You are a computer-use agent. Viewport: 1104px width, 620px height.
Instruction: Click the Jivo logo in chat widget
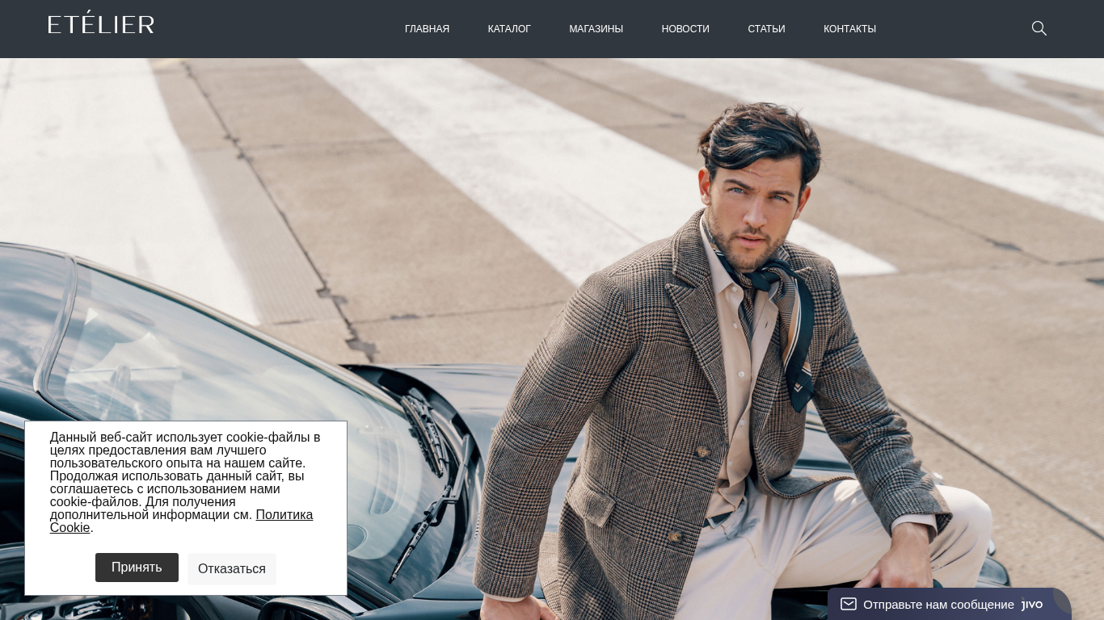[1032, 605]
